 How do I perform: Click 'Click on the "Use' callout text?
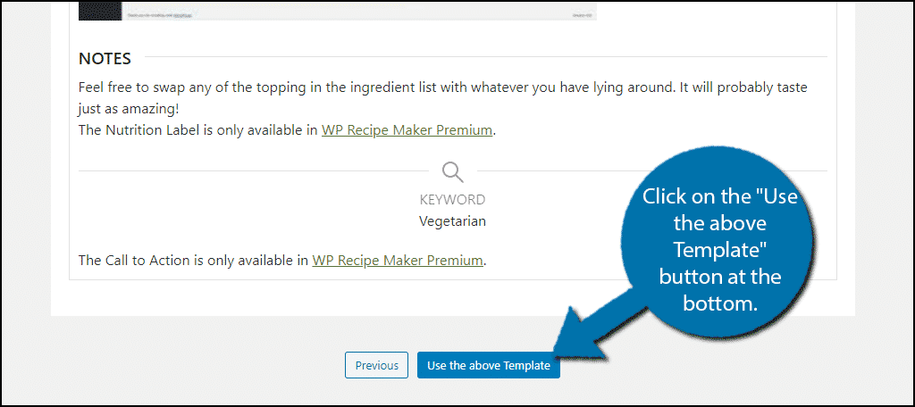coord(719,196)
